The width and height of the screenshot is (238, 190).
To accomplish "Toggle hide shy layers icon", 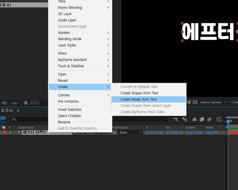I will point(194,119).
